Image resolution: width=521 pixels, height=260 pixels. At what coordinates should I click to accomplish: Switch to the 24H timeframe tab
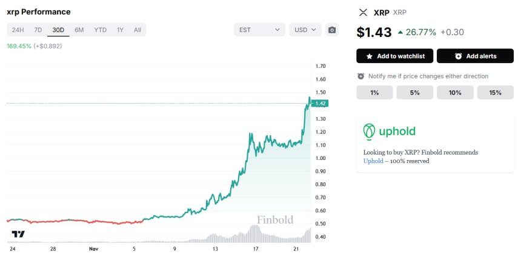tap(18, 30)
